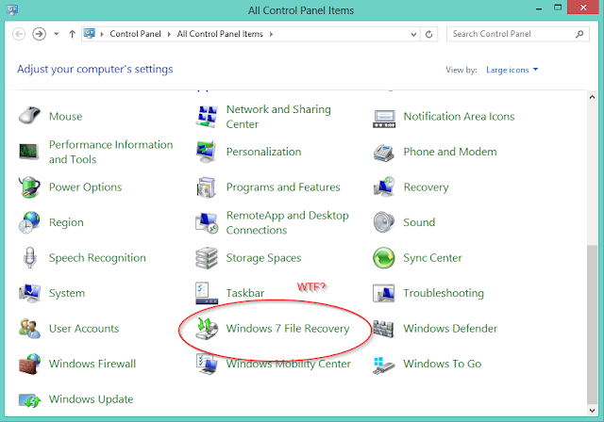Click the Search Control Panel field

point(517,34)
